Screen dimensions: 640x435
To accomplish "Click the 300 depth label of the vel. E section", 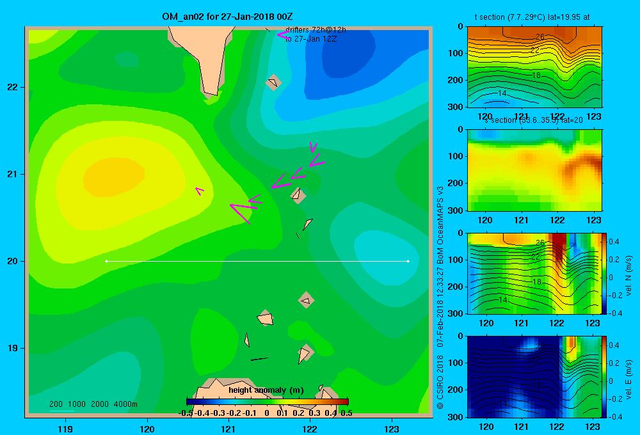I will tap(455, 416).
